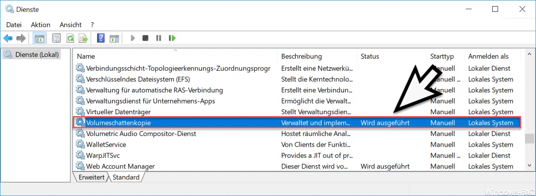Click the gray Forward arrow in toolbar

(21, 38)
